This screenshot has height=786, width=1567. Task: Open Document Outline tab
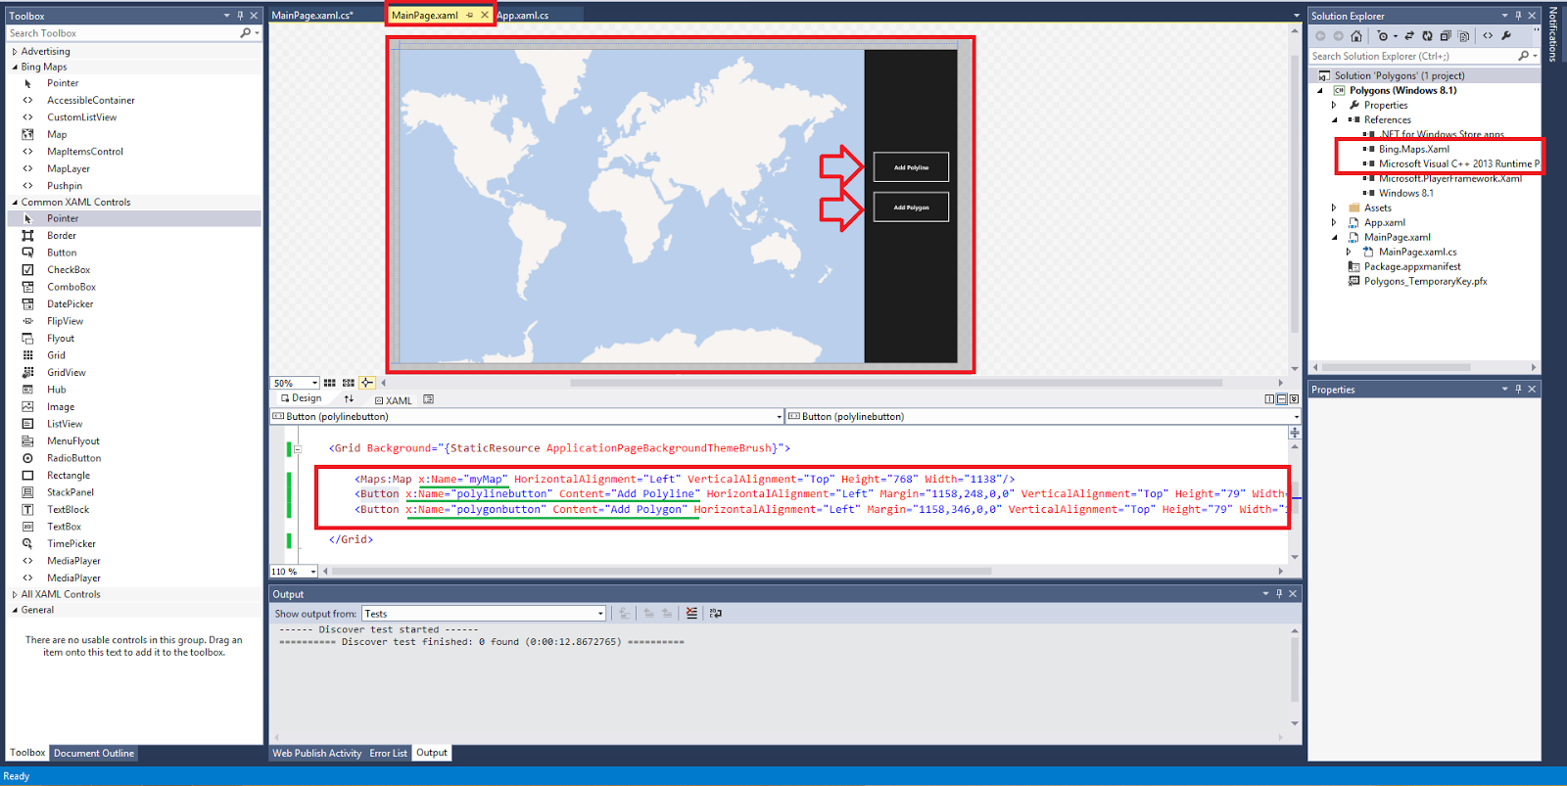pos(94,754)
